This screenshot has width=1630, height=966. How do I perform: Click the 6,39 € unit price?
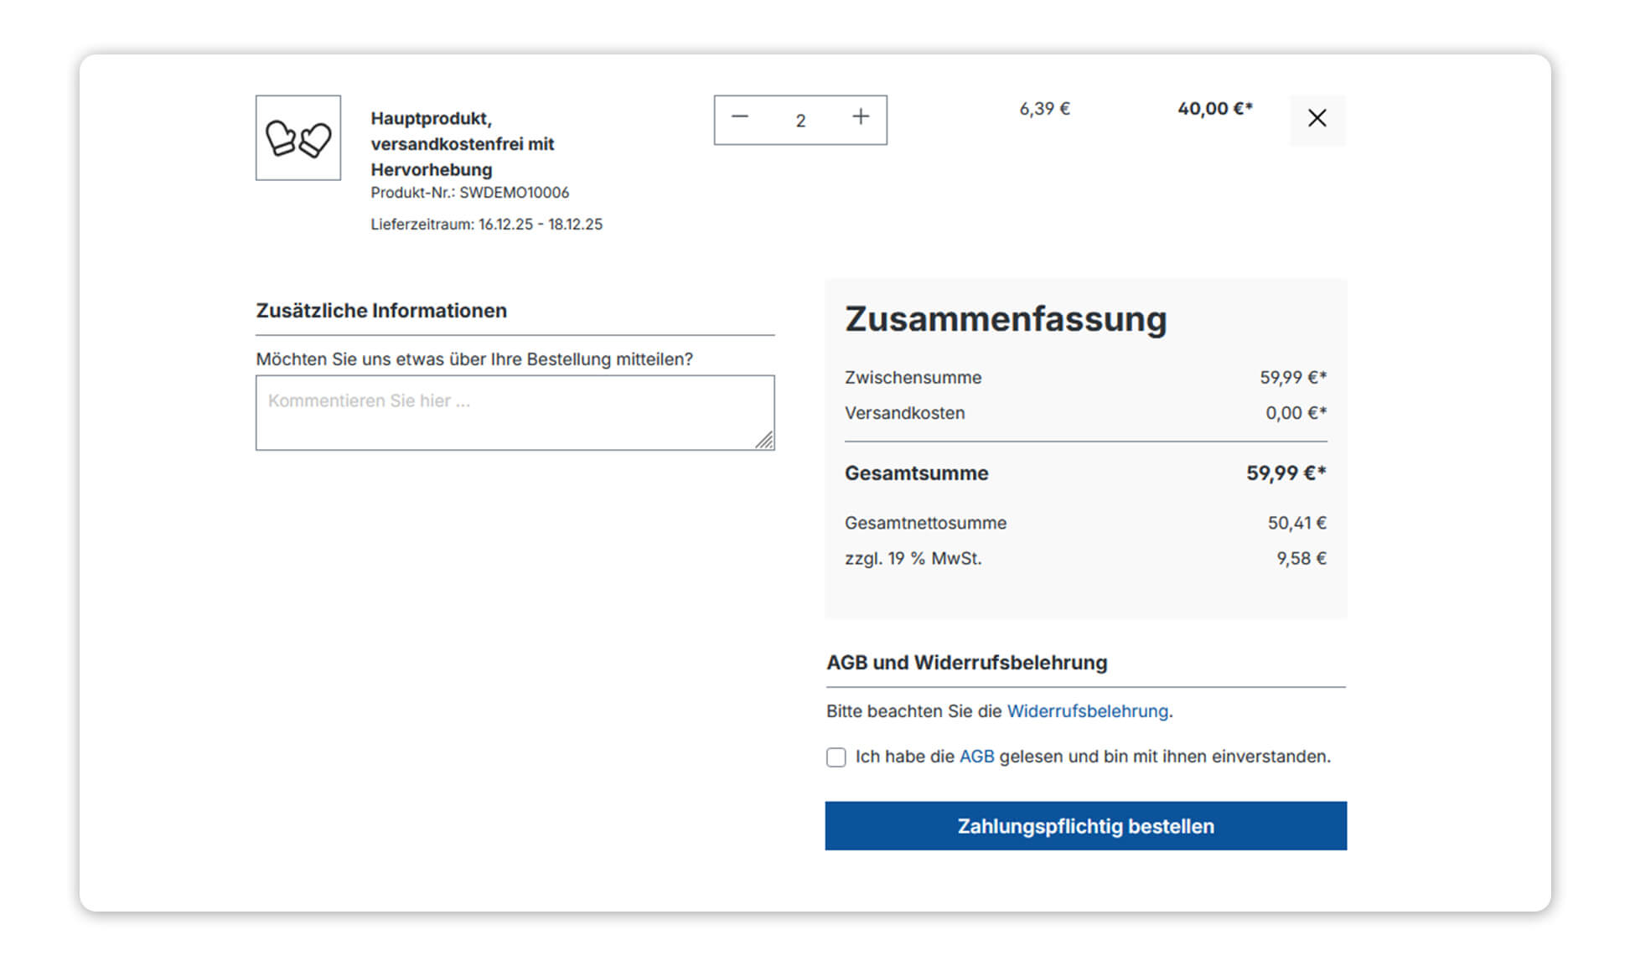(x=1044, y=109)
